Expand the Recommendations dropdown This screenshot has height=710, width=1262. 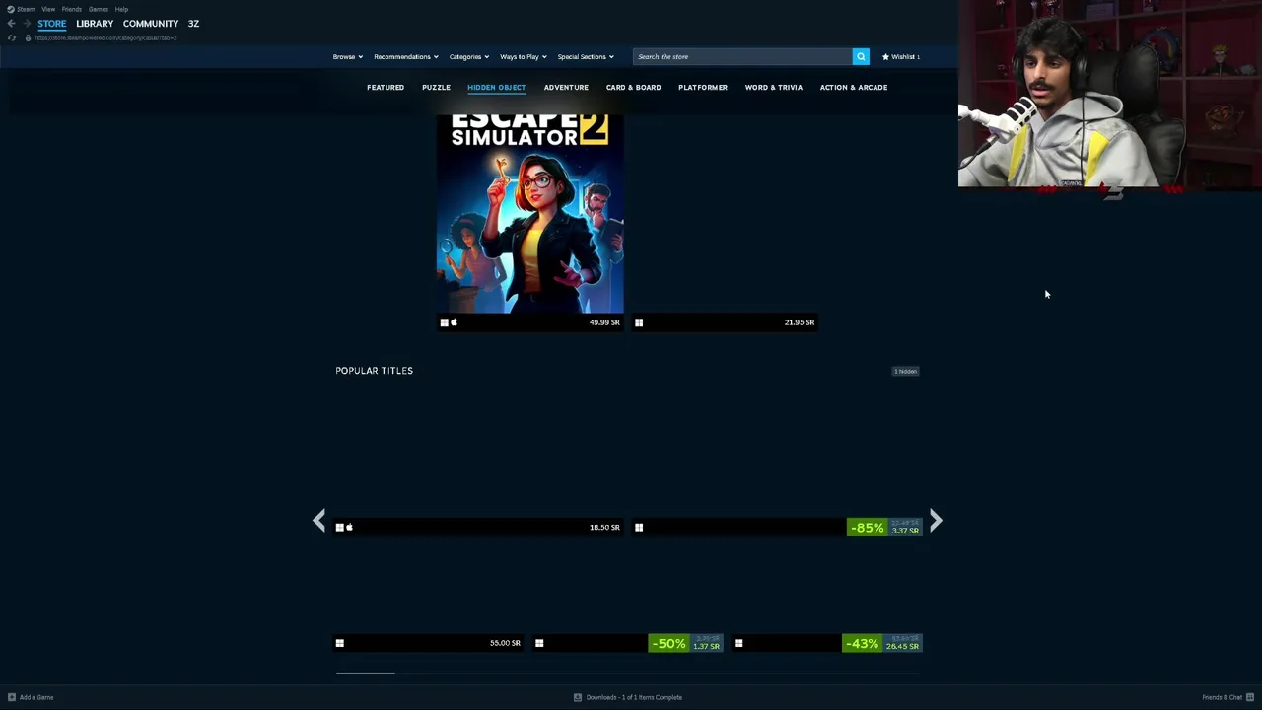click(406, 56)
